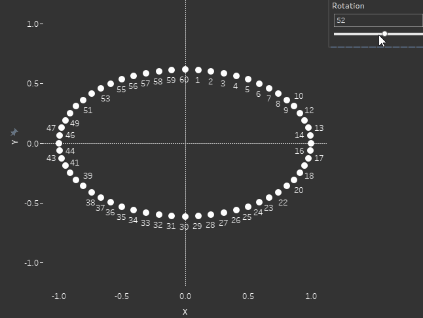423x318 pixels.
Task: Click the Rotation parameter title
Action: [x=348, y=6]
